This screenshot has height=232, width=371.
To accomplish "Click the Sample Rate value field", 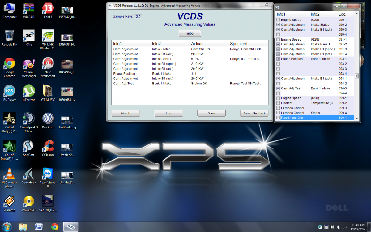I will click(138, 16).
